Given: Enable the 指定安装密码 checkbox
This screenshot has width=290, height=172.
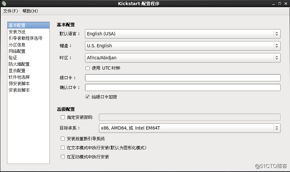Looking at the screenshot, I should tap(63, 117).
